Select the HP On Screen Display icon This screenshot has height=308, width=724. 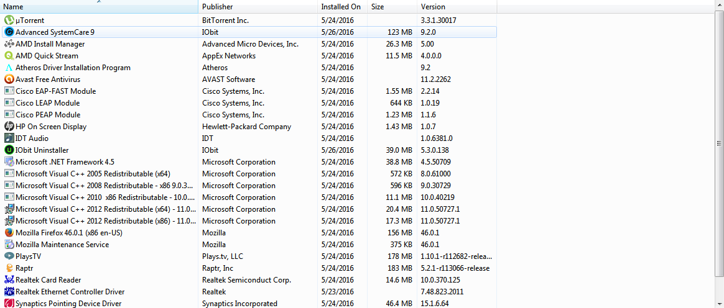(x=9, y=127)
